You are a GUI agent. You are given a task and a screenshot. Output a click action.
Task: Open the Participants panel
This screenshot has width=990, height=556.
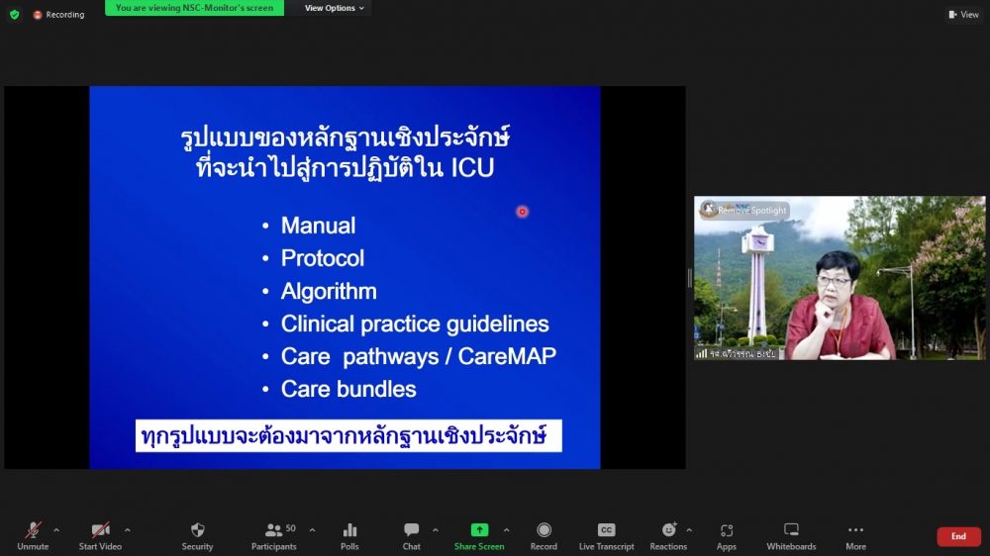click(273, 535)
